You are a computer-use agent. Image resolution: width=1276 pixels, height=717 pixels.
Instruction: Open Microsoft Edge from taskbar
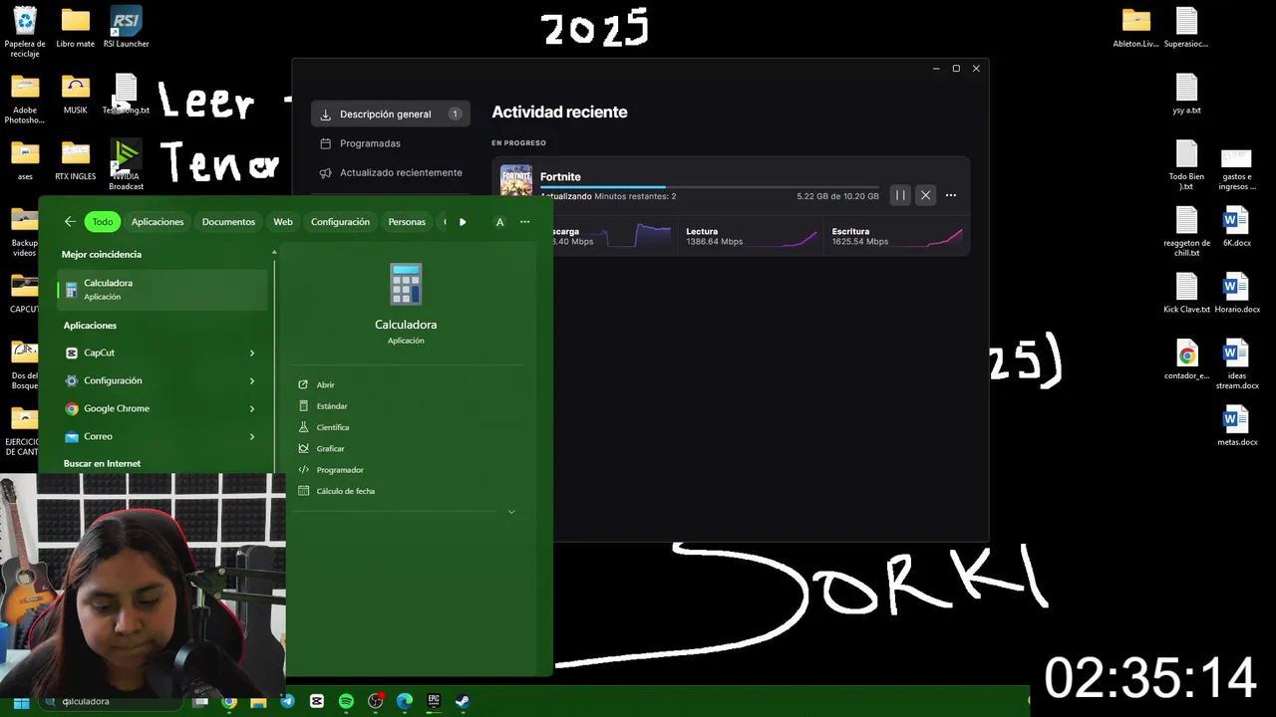tap(405, 702)
